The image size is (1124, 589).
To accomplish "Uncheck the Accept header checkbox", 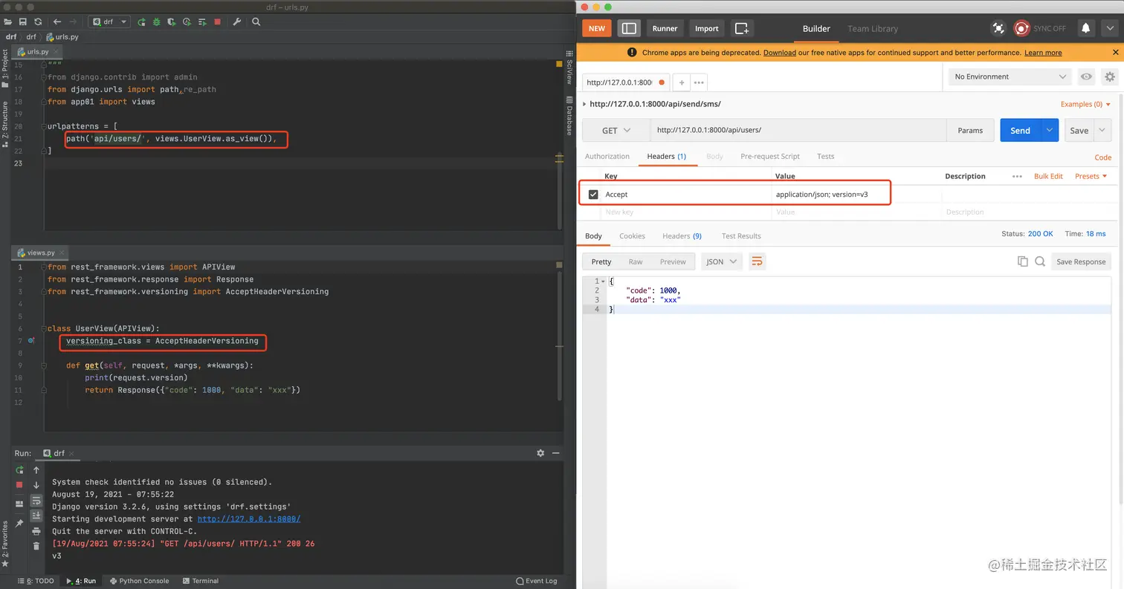I will pos(593,195).
